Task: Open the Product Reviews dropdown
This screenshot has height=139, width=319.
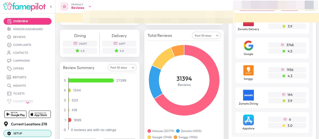Action: 76,7
